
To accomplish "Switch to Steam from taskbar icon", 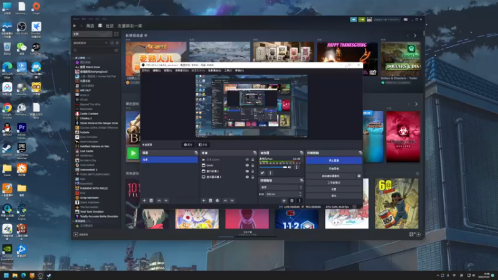I will 49,276.
